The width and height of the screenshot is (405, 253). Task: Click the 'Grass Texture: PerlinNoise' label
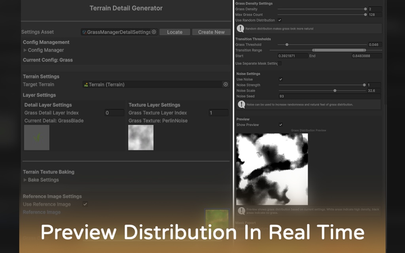(x=158, y=121)
